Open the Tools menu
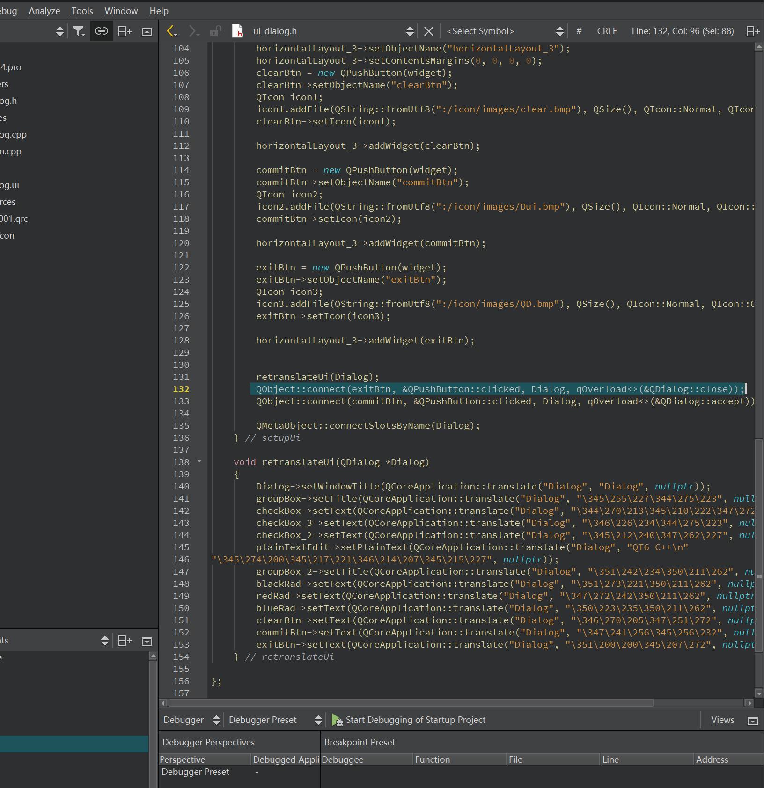 (82, 11)
